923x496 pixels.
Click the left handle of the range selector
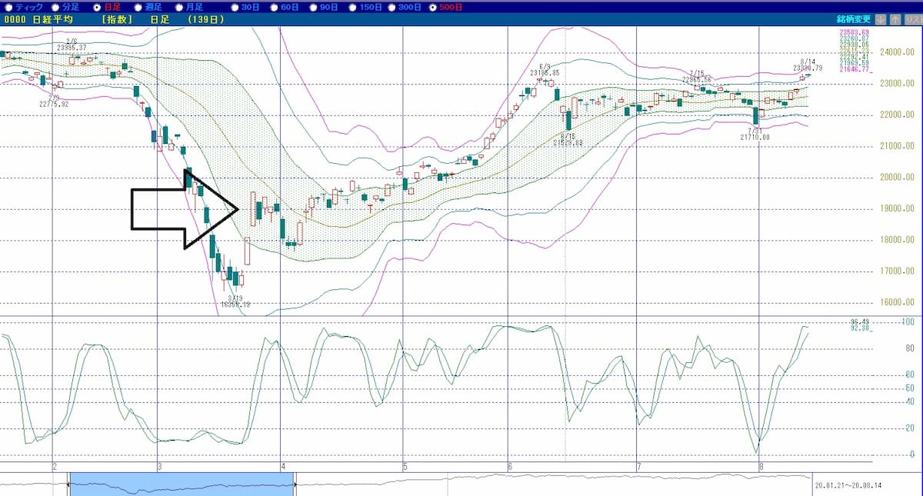point(69,484)
